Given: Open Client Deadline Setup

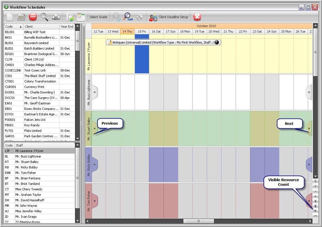Looking at the screenshot, I should coord(168,17).
